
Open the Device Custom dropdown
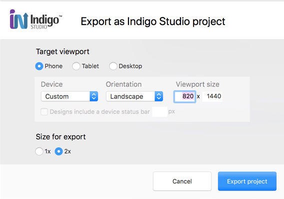[69, 96]
